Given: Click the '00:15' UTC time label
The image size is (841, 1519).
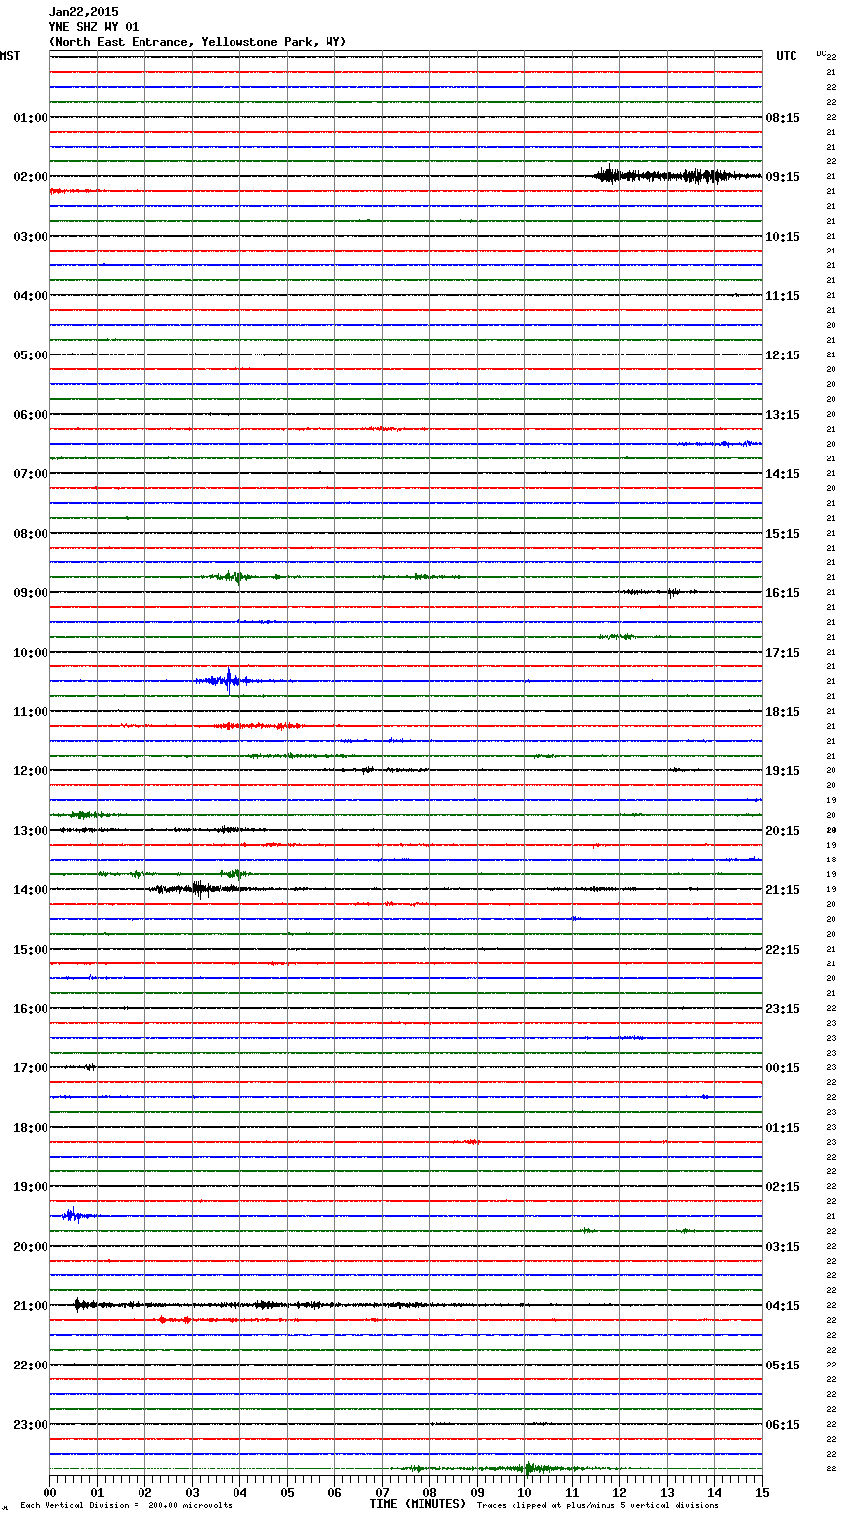Looking at the screenshot, I should point(783,1068).
